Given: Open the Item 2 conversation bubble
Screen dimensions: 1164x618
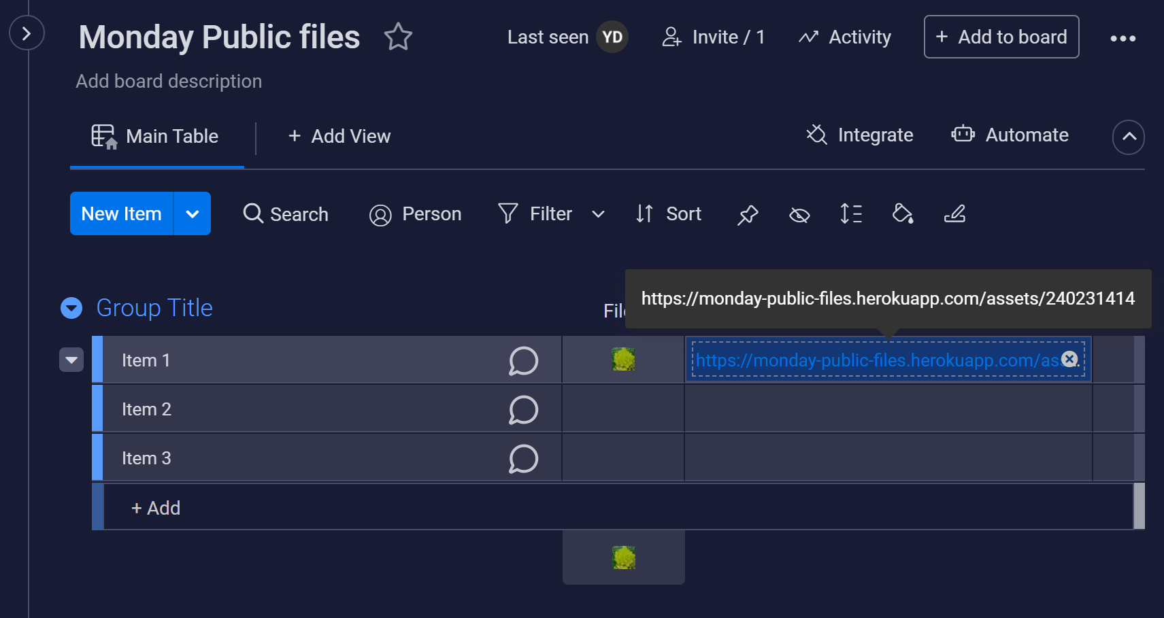Looking at the screenshot, I should click(523, 410).
